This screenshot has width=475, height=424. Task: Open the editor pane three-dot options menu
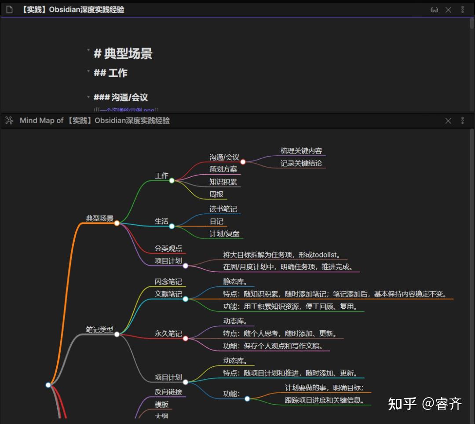(462, 9)
